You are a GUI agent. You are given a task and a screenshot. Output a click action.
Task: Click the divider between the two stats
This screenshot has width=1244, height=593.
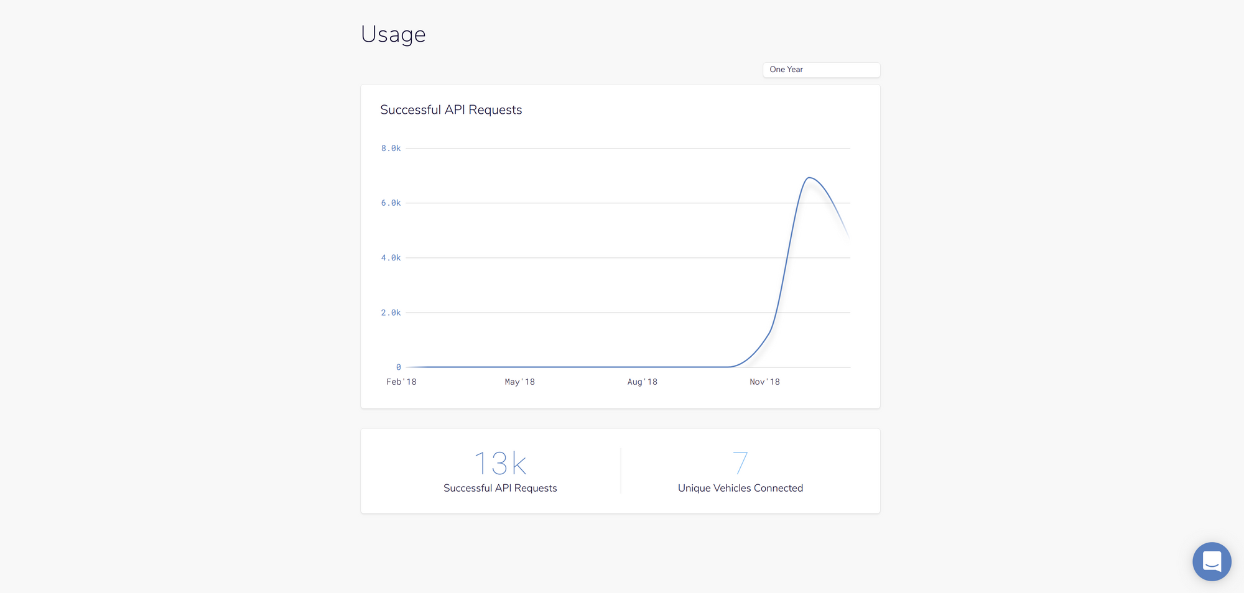pyautogui.click(x=620, y=470)
